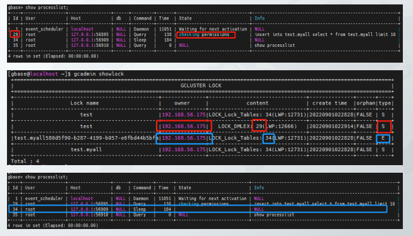Screen dimensions: 413x236
Task: Click host '127.0.0.1:56895' in upper processlist
Action: click(x=89, y=35)
